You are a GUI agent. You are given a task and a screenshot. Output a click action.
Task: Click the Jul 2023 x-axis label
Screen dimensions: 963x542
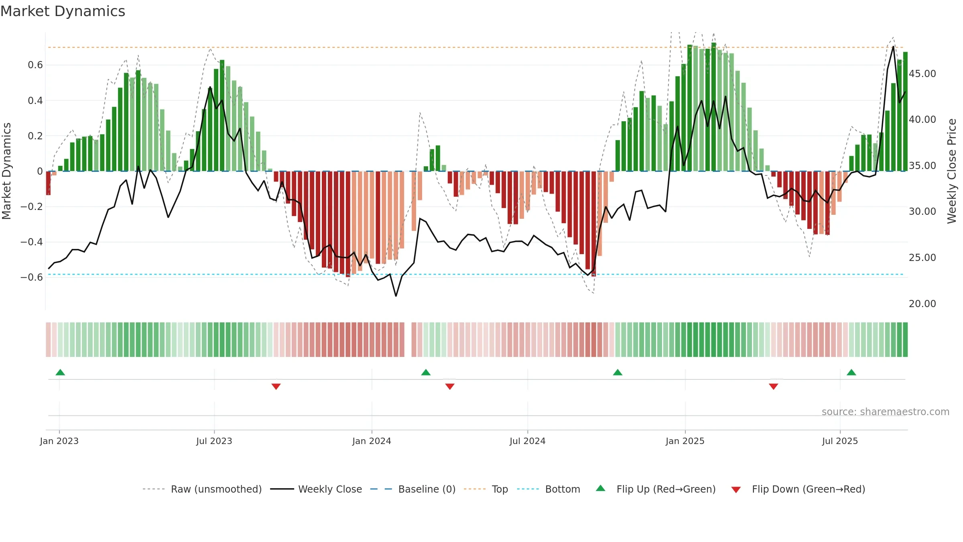pos(214,441)
